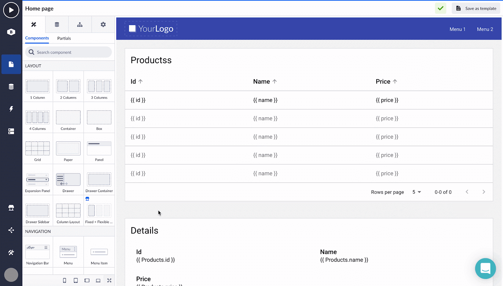
Task: Click the Play preview button
Action: [x=11, y=10]
